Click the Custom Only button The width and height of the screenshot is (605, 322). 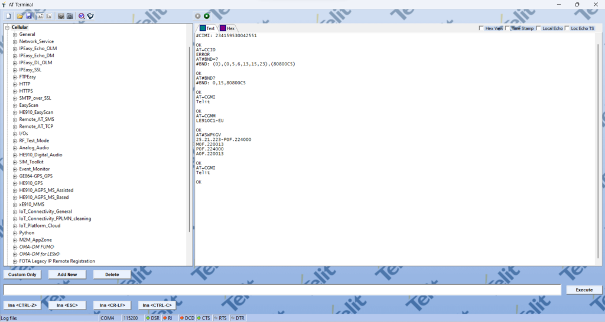pos(22,275)
